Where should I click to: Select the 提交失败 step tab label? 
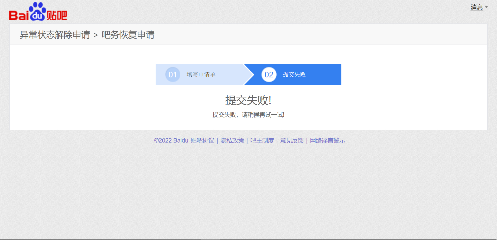294,75
